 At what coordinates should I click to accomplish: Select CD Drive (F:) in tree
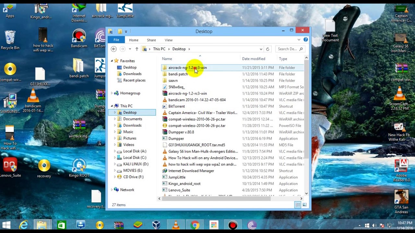[x=133, y=177]
